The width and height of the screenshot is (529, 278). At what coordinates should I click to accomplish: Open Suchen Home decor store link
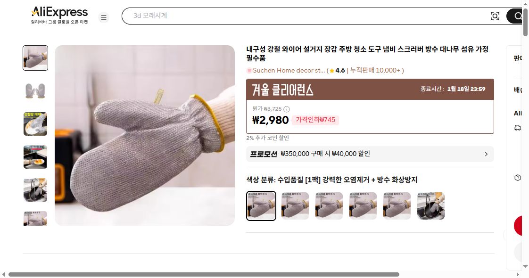pos(289,70)
